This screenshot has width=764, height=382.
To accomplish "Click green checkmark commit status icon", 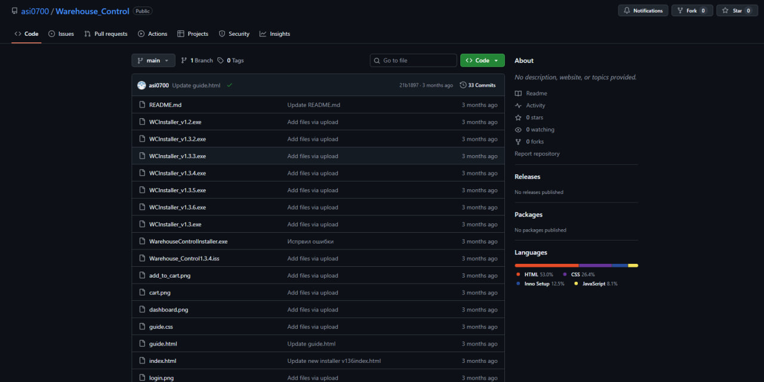I will tap(229, 85).
